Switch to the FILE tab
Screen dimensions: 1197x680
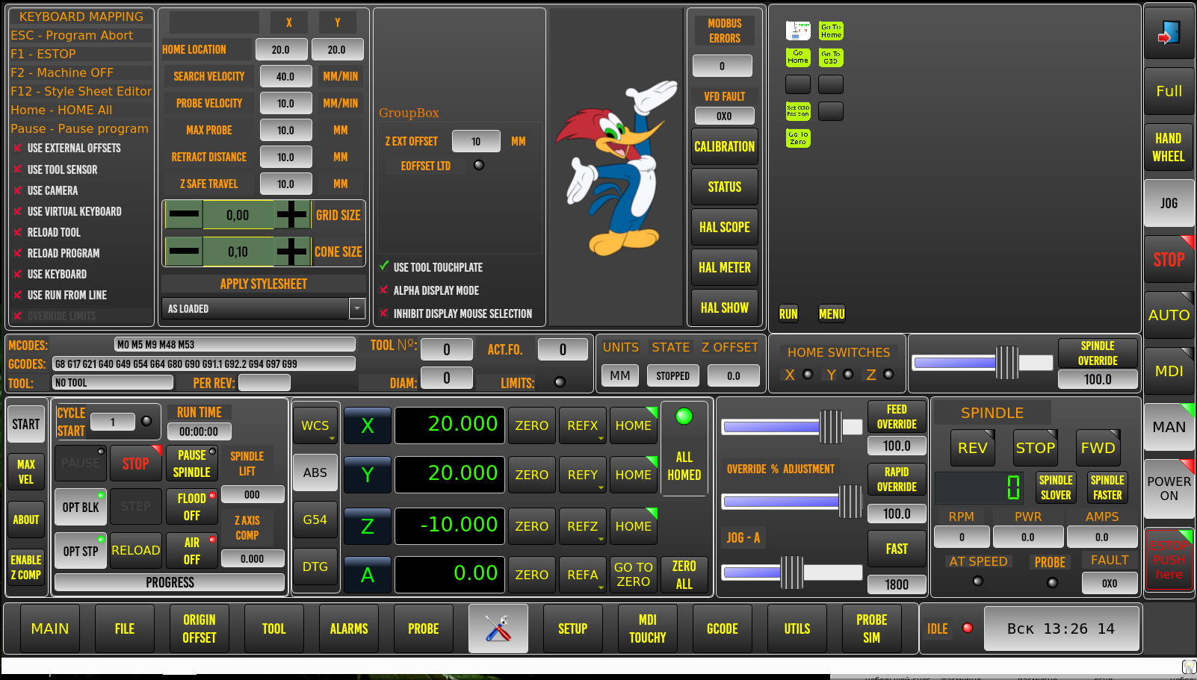pos(125,628)
